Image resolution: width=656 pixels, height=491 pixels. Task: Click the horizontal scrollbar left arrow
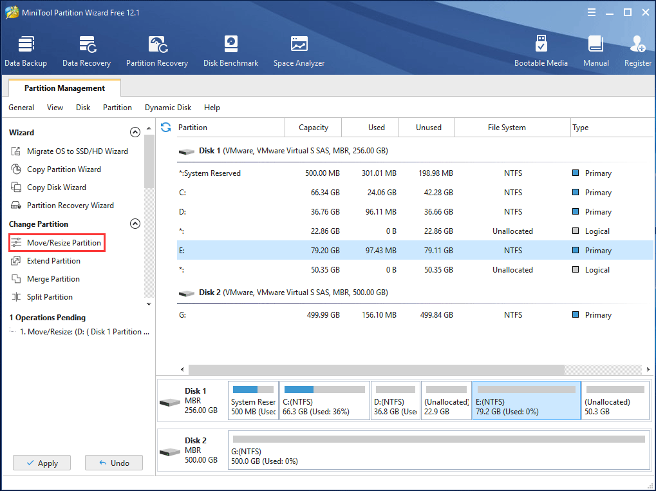pos(182,370)
